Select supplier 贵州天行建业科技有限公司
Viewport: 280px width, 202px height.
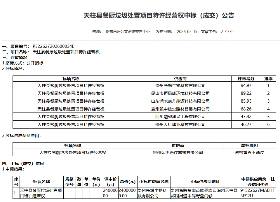pyautogui.click(x=180, y=124)
